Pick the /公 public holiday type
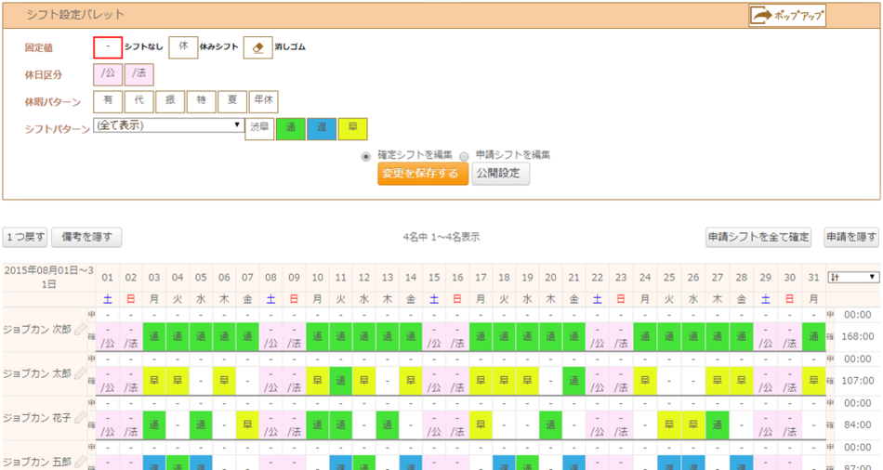The width and height of the screenshot is (883, 470). tap(108, 74)
